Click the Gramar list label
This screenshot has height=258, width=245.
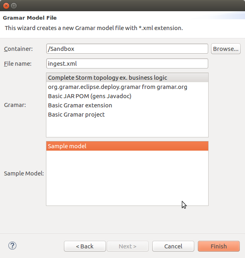pos(15,105)
